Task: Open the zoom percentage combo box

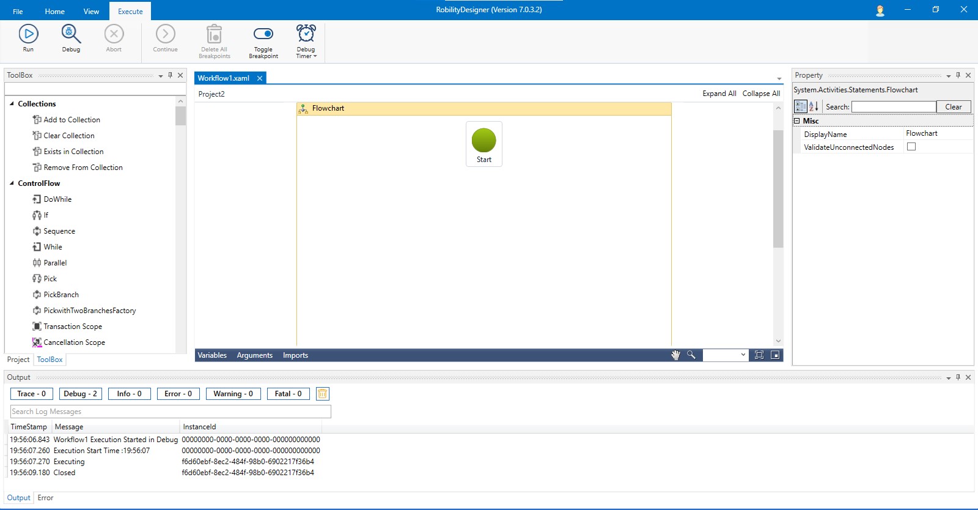Action: click(726, 355)
